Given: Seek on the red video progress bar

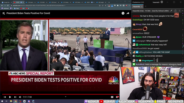Looking at the screenshot, I should 60,94.
